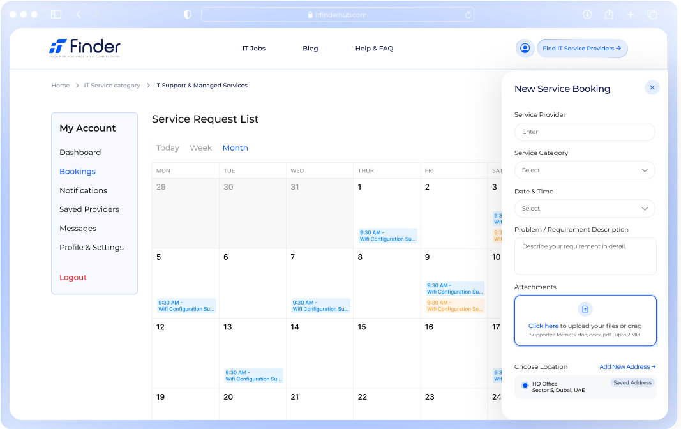Go back with the browser back arrow
The height and width of the screenshot is (429, 681).
79,14
